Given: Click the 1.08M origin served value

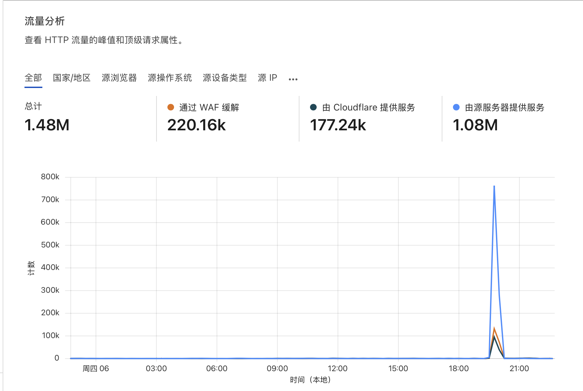Looking at the screenshot, I should 475,125.
